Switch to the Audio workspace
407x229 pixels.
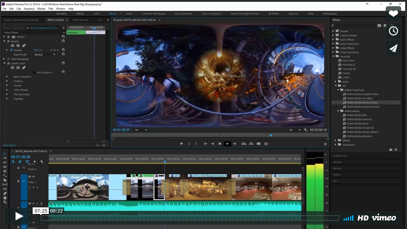coord(129,14)
